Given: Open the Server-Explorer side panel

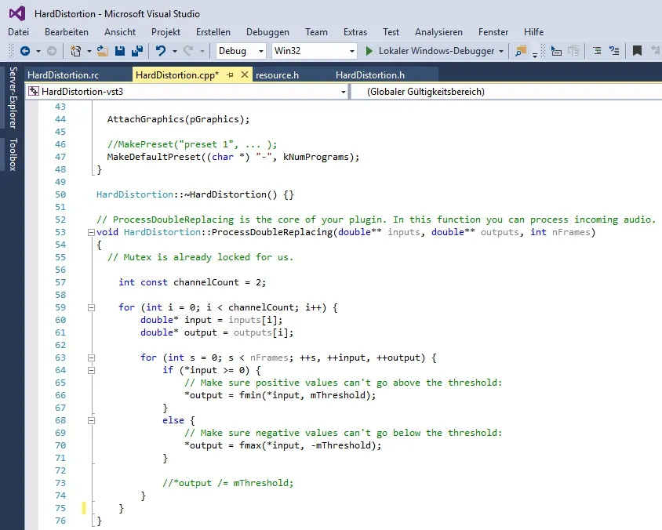Looking at the screenshot, I should 13,98.
